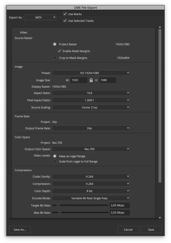Click the Target Bit Rate slider handle
171x243 pixels.
[x=58, y=205]
